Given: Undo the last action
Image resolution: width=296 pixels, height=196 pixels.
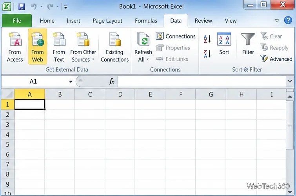Looking at the screenshot, I should click(x=34, y=7).
